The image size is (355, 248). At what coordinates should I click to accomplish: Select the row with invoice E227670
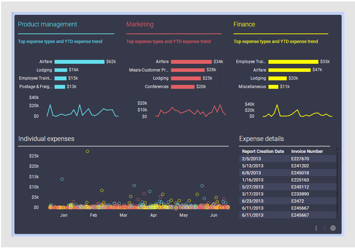(x=287, y=159)
